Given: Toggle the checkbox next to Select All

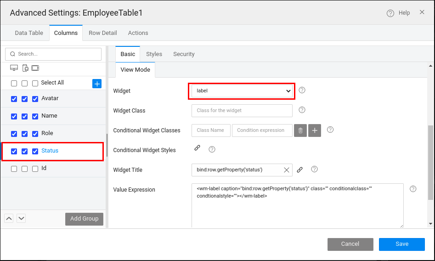Looking at the screenshot, I should (x=35, y=83).
